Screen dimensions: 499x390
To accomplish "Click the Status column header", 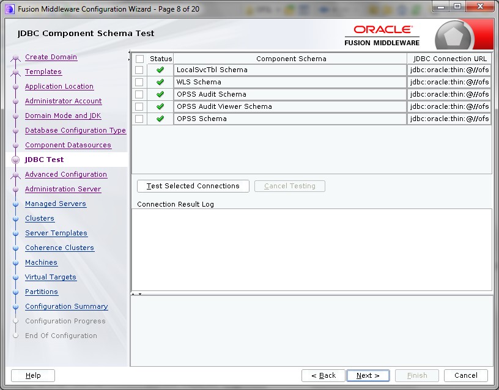I will click(x=161, y=59).
